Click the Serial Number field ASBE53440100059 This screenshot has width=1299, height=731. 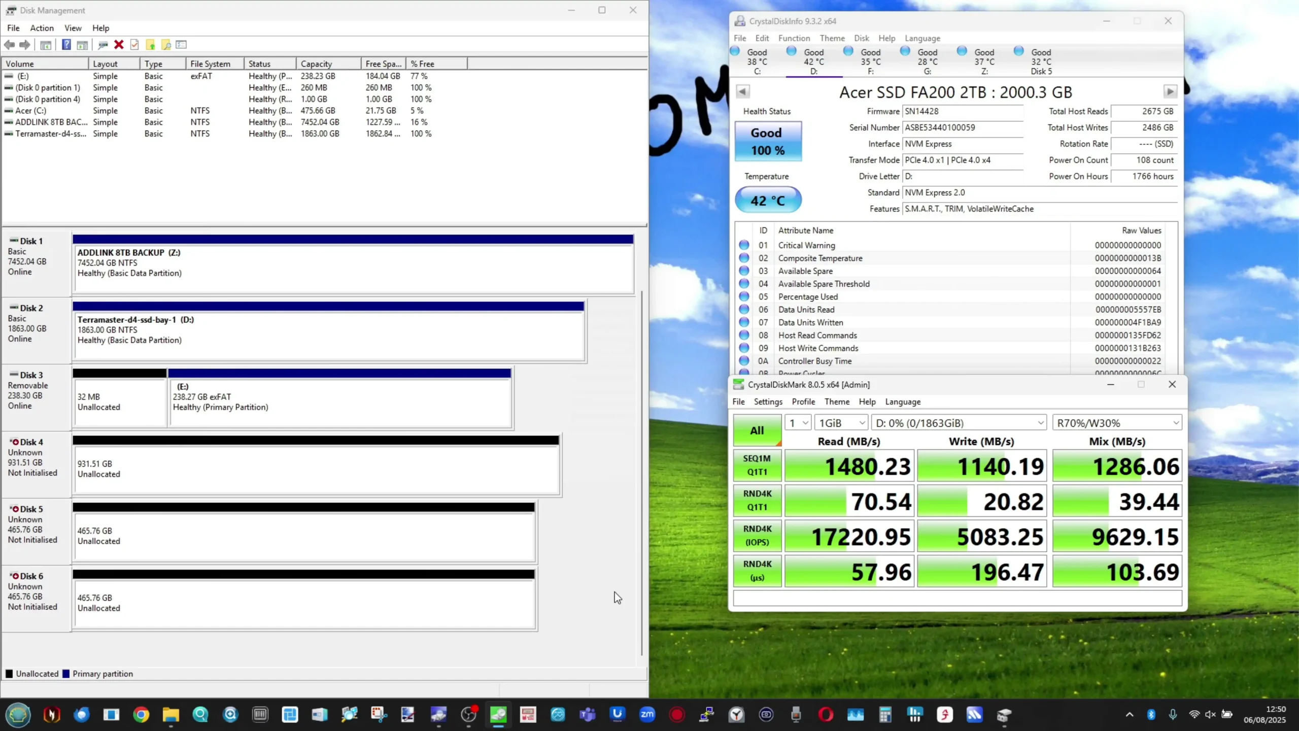pos(963,127)
